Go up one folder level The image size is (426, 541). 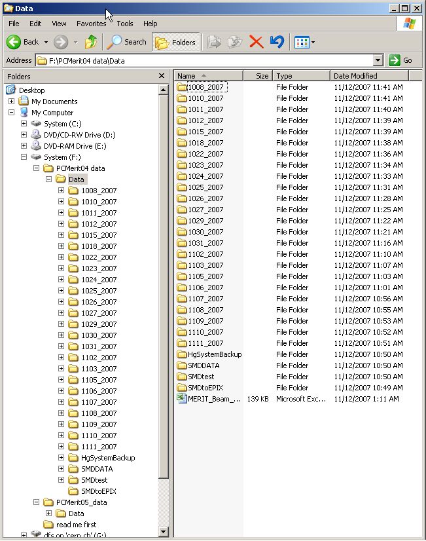coord(91,42)
